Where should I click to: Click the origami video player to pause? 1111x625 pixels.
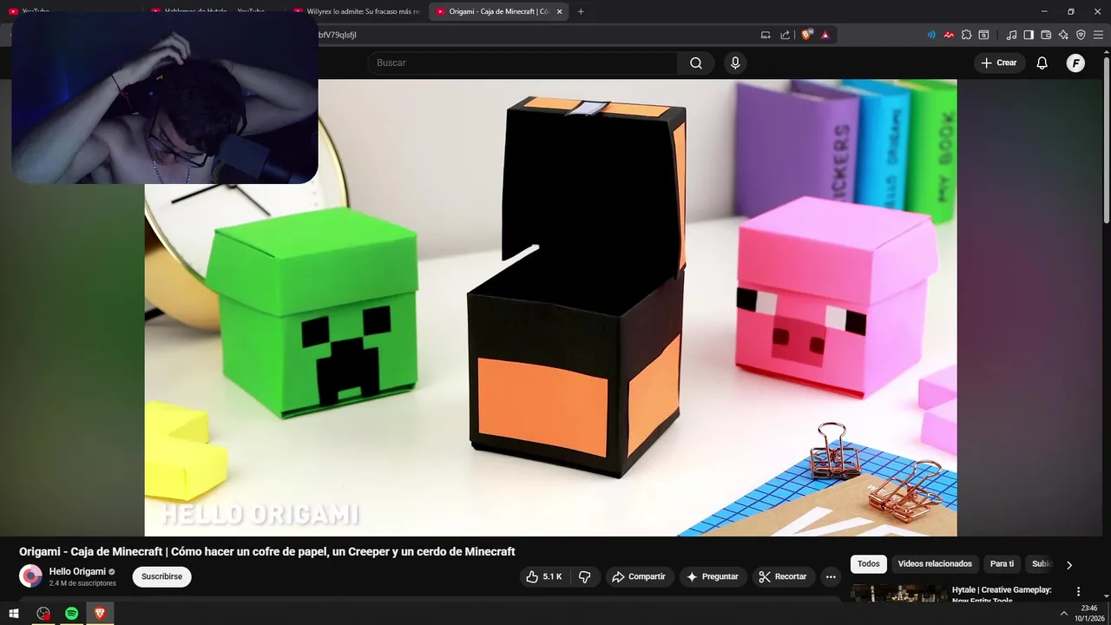tap(550, 307)
